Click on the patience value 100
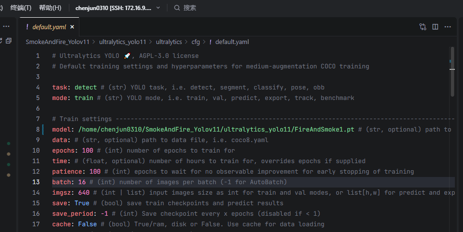This screenshot has width=463, height=232. point(95,172)
